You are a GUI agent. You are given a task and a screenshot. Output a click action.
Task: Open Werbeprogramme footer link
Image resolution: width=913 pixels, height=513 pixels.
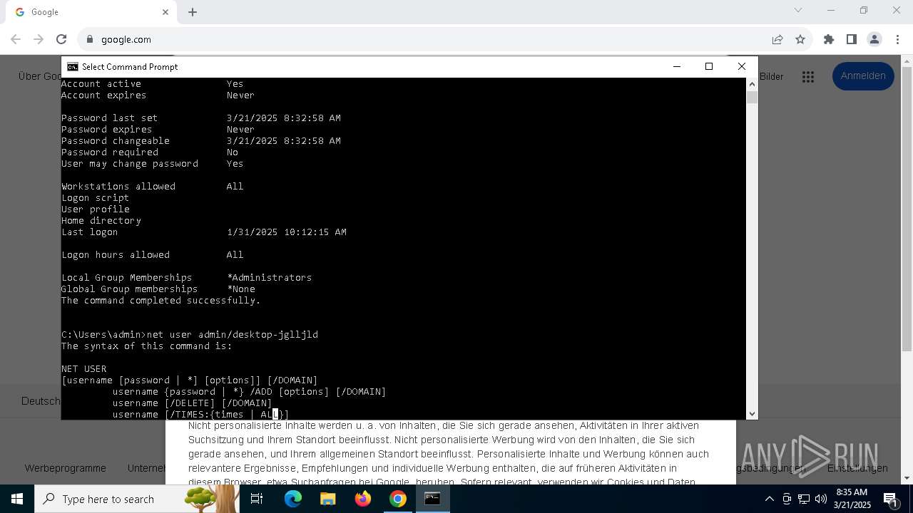[65, 468]
